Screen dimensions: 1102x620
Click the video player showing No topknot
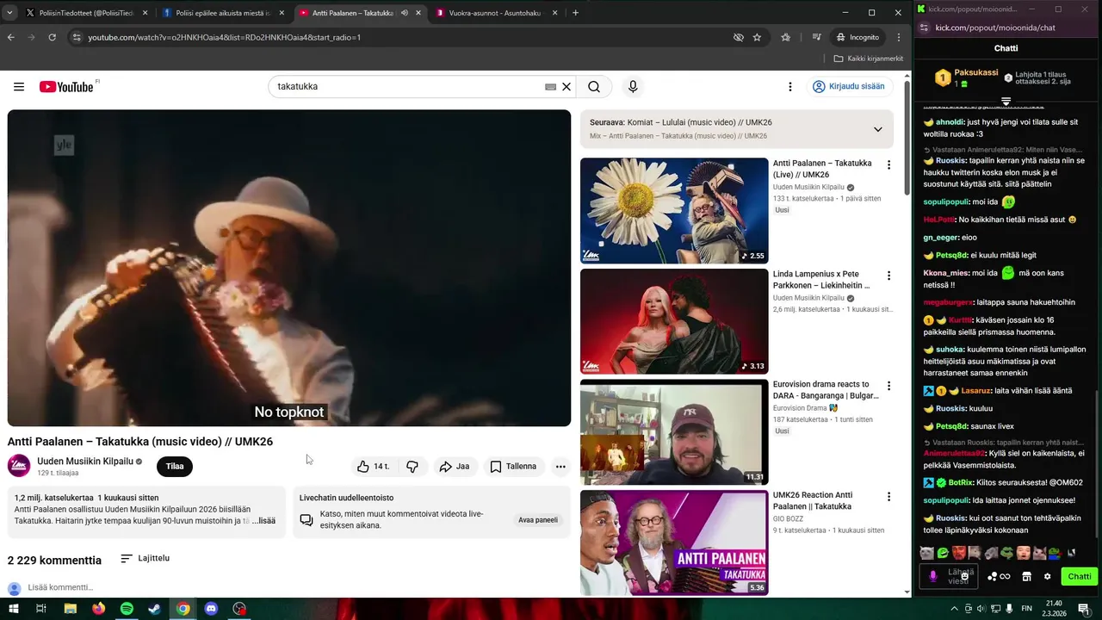click(289, 268)
